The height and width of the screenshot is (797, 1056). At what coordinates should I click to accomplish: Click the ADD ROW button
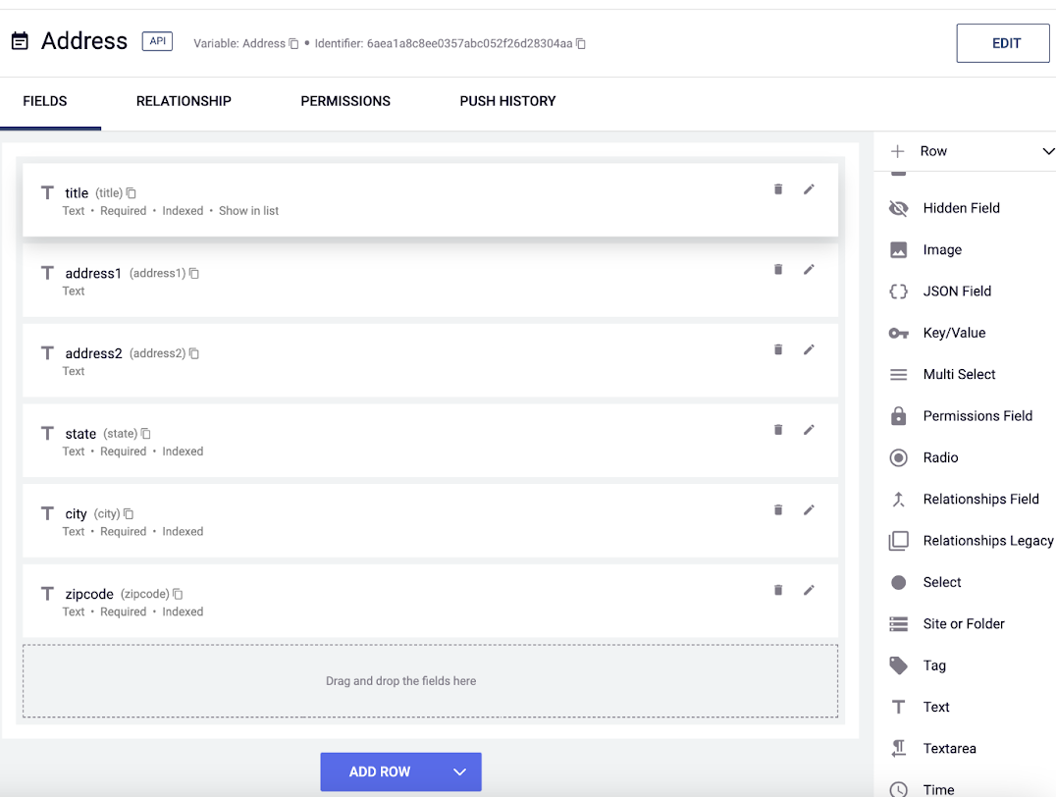pyautogui.click(x=380, y=771)
